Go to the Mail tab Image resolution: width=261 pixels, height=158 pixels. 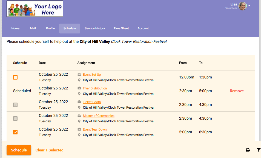tap(33, 29)
